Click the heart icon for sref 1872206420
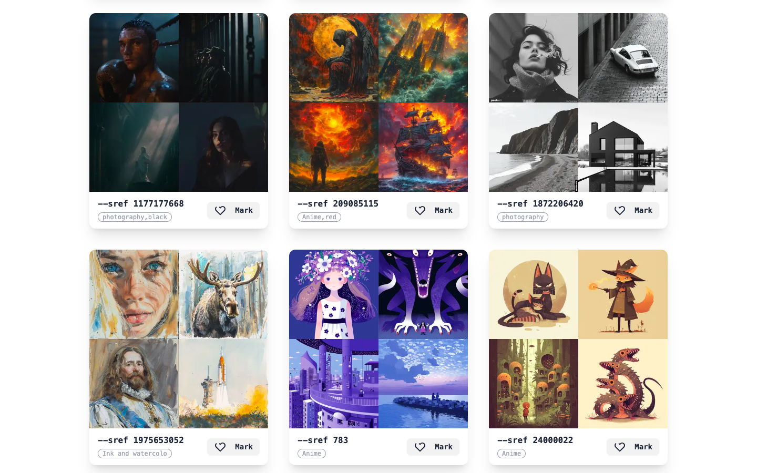 click(620, 210)
